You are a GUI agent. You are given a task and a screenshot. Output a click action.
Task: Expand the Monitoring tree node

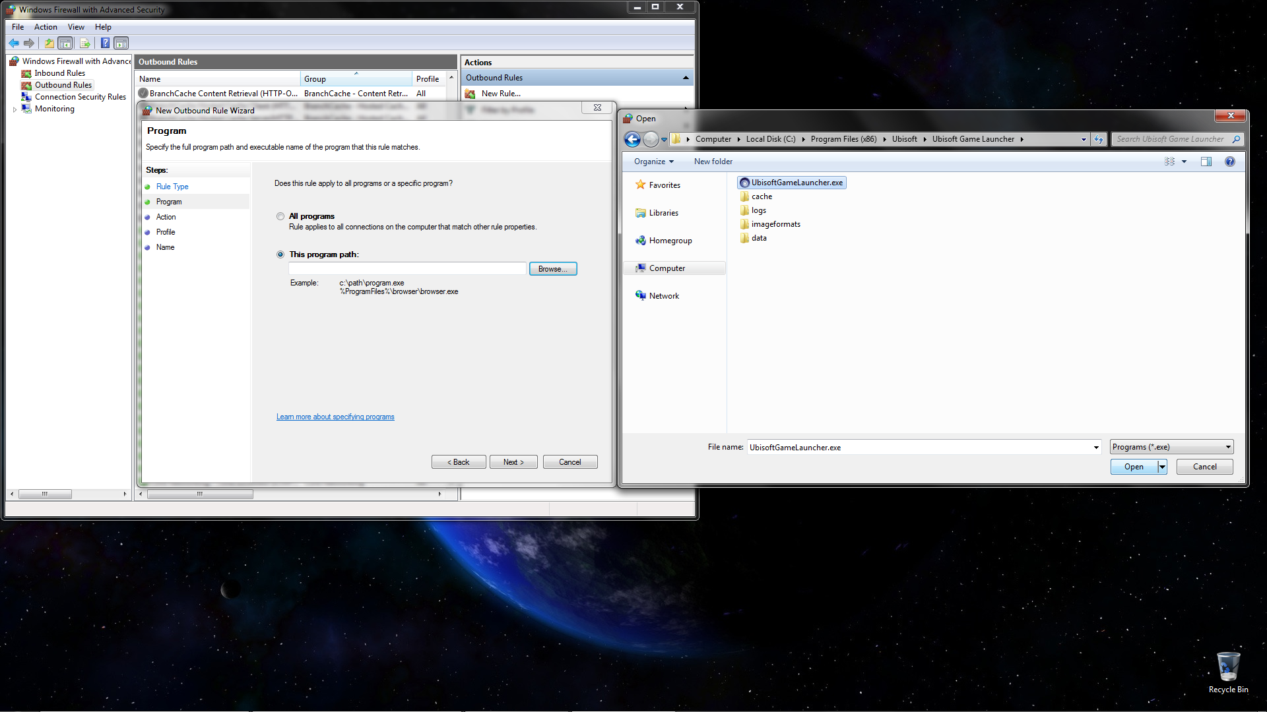click(x=15, y=109)
